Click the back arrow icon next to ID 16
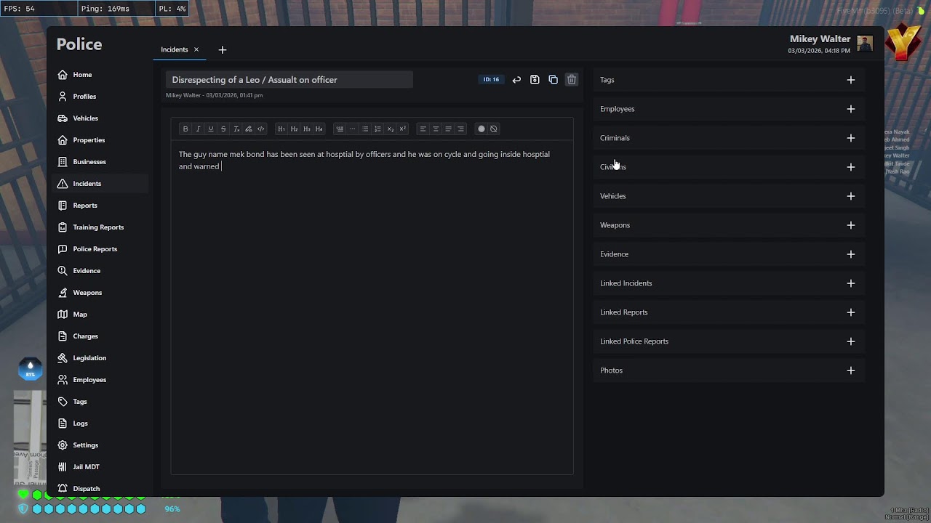Viewport: 931px width, 523px height. [516, 80]
